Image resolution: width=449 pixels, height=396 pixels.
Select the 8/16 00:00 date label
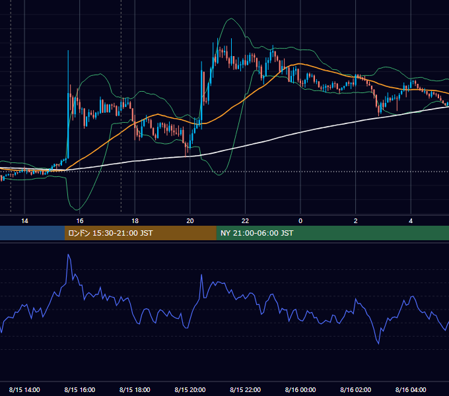pos(300,389)
